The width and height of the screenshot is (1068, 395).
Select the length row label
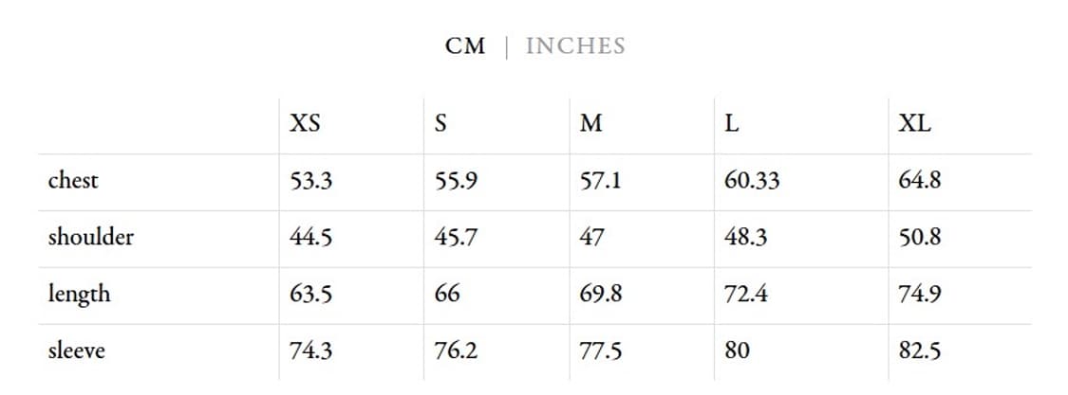79,294
